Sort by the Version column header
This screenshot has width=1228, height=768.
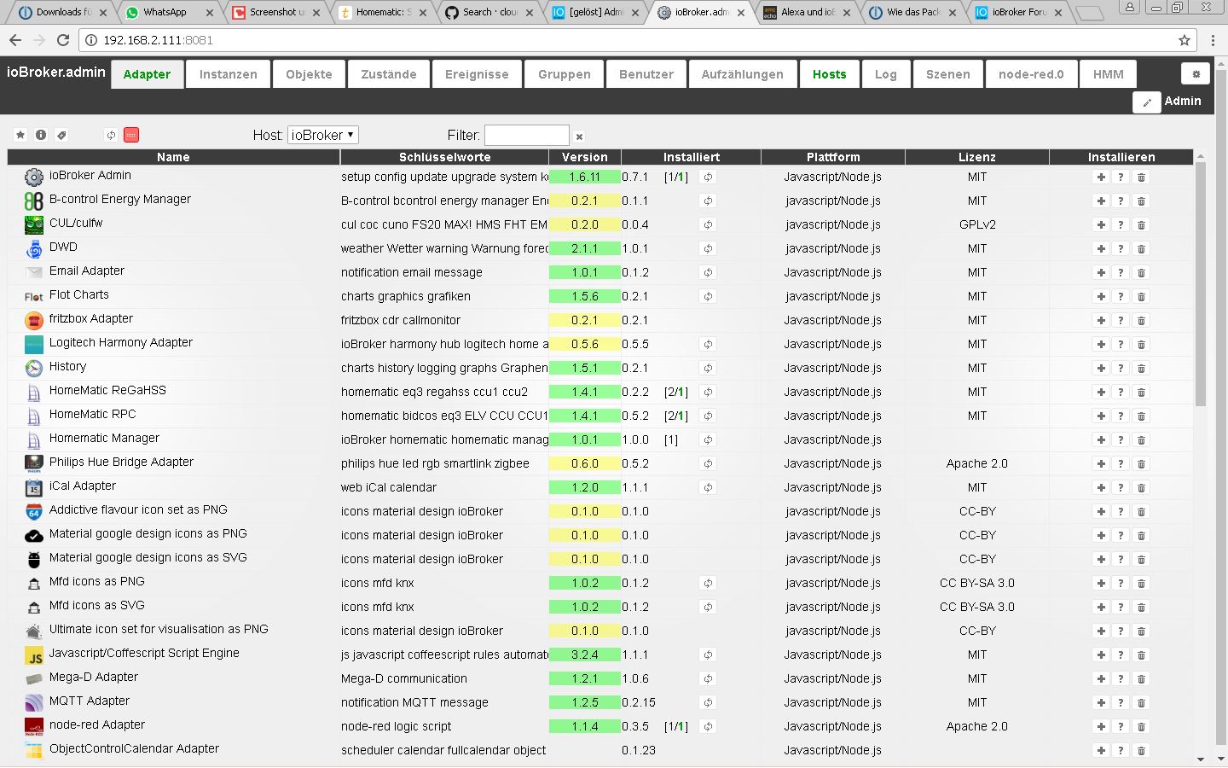pos(584,157)
